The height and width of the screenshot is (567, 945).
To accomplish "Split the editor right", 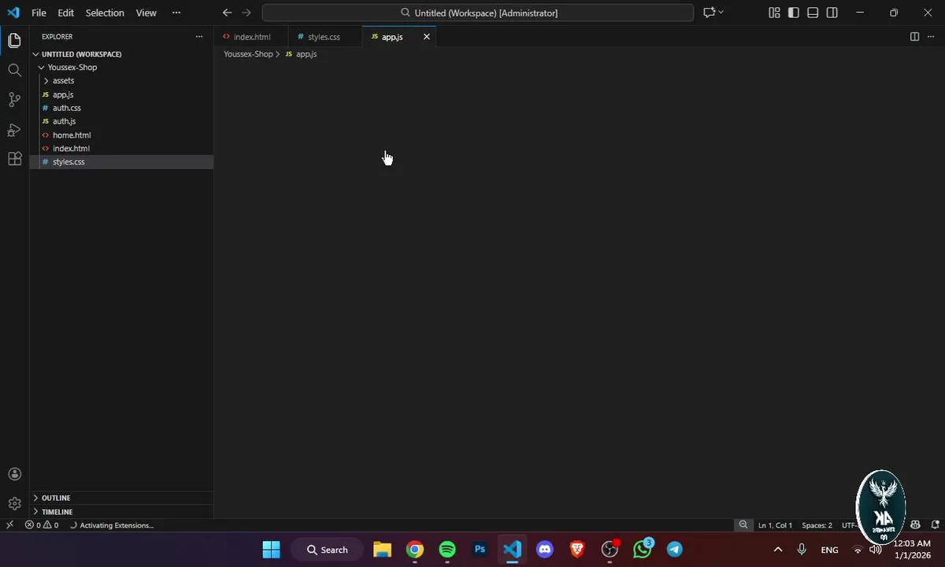I will (914, 37).
